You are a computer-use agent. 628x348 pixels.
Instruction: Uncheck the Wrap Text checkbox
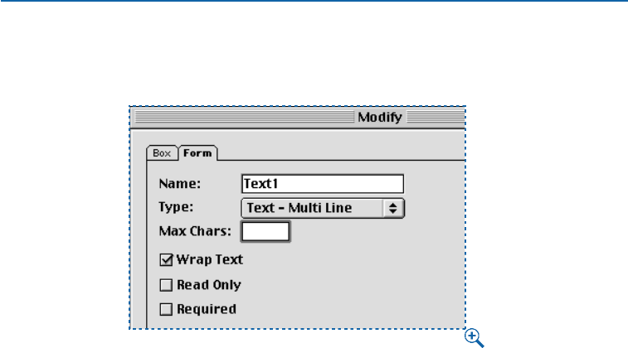(165, 260)
